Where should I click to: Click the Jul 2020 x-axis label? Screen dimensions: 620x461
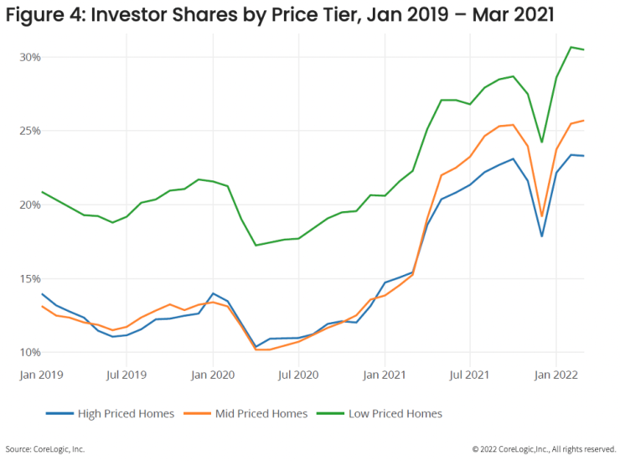(298, 376)
